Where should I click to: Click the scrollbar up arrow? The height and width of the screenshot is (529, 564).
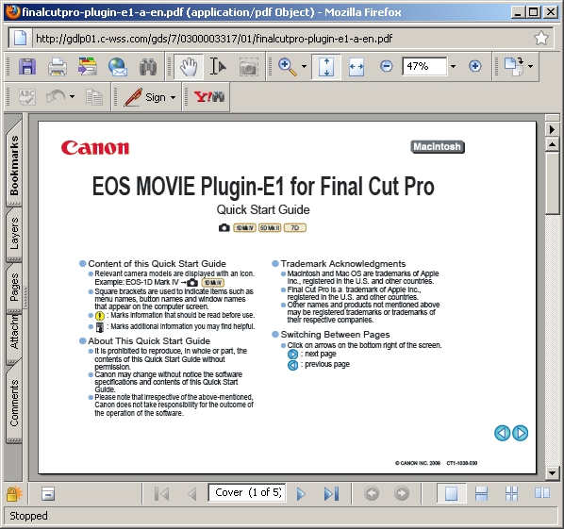pos(552,145)
